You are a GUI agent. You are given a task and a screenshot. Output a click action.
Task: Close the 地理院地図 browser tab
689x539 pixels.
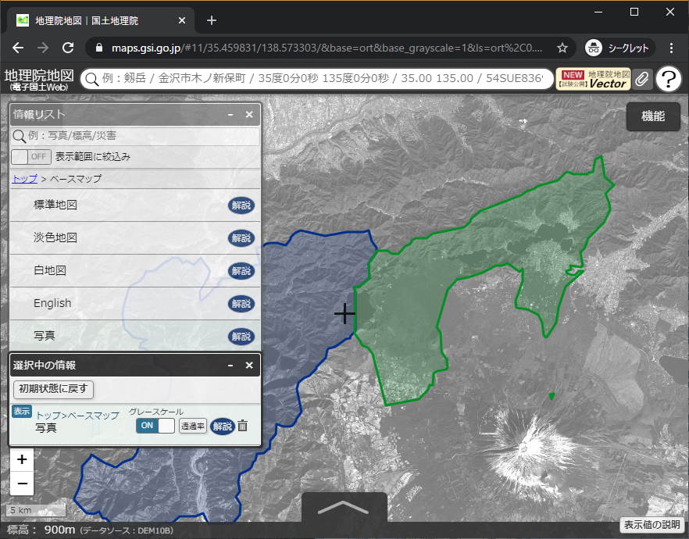(182, 20)
